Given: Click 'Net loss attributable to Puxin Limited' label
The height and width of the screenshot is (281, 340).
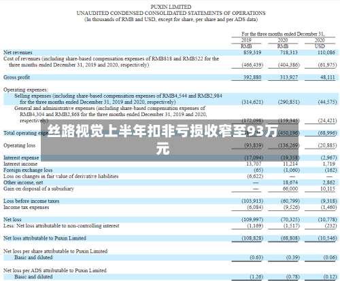Looking at the screenshot, I should (45, 238).
